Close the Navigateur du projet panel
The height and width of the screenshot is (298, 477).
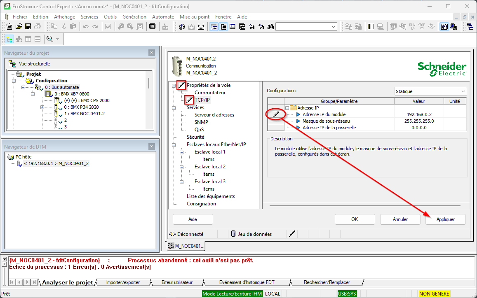pos(151,53)
